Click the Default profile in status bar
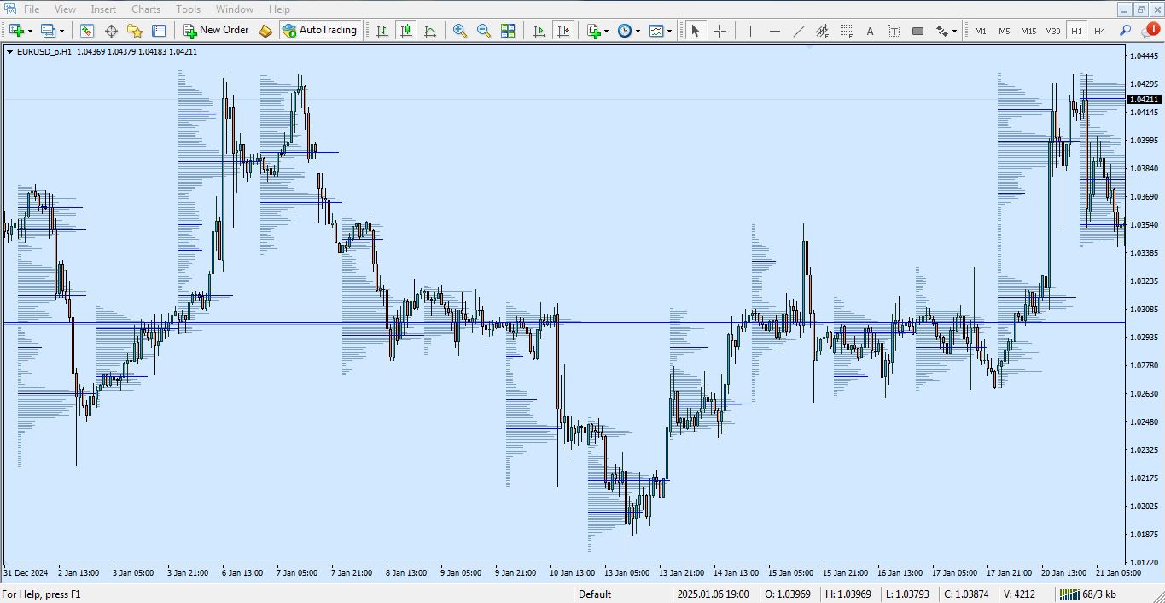Screen dimensions: 1165x603 (x=595, y=594)
